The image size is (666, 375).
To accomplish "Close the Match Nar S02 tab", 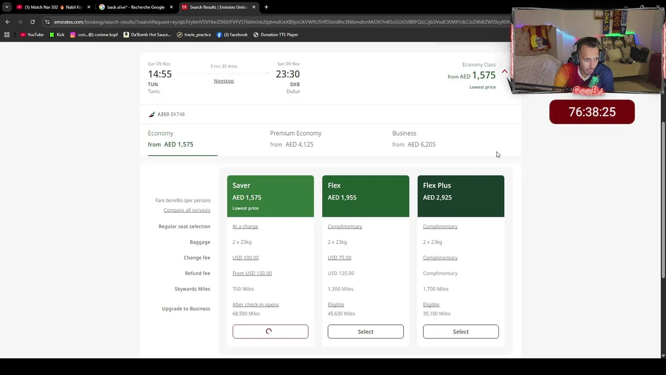I will (88, 7).
